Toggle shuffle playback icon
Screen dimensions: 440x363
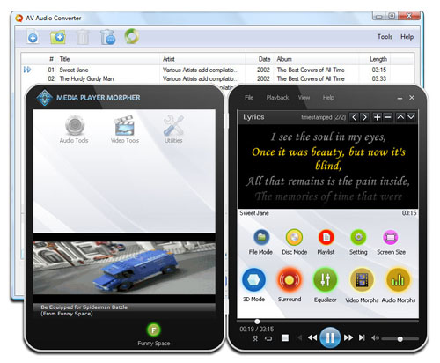(x=255, y=338)
